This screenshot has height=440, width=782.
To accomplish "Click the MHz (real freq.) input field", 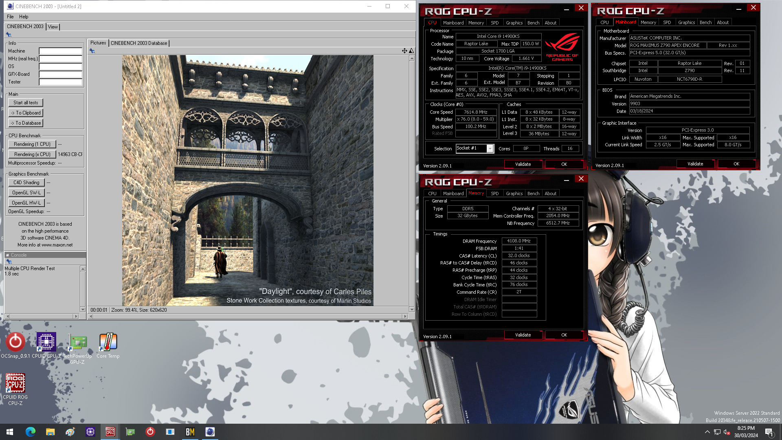I will [61, 59].
